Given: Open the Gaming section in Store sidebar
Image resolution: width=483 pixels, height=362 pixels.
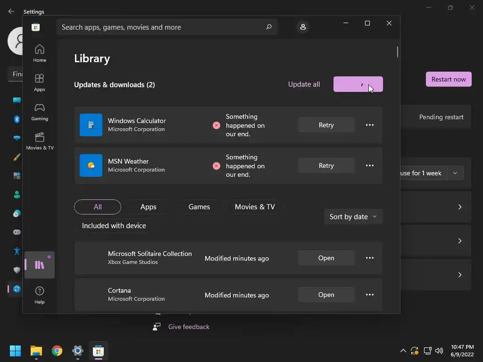Looking at the screenshot, I should tap(40, 112).
